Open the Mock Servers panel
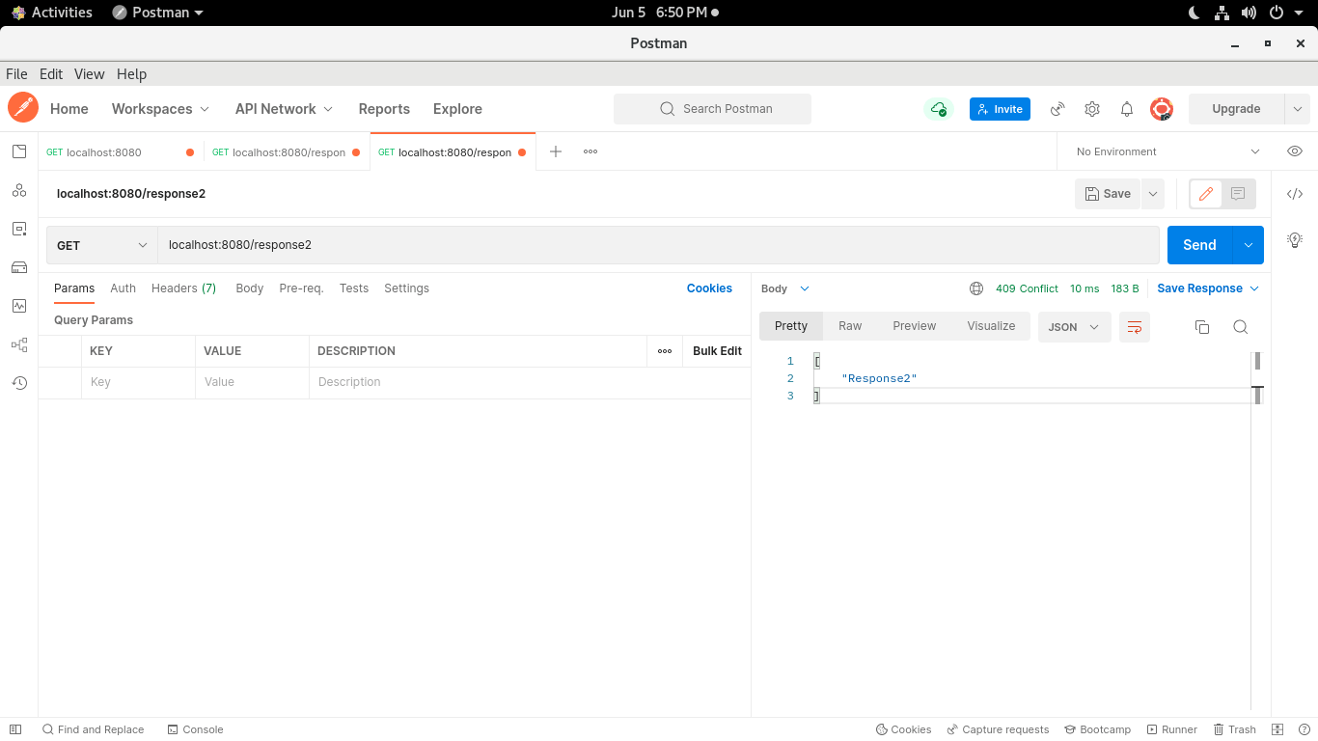This screenshot has height=741, width=1318. coord(19,267)
